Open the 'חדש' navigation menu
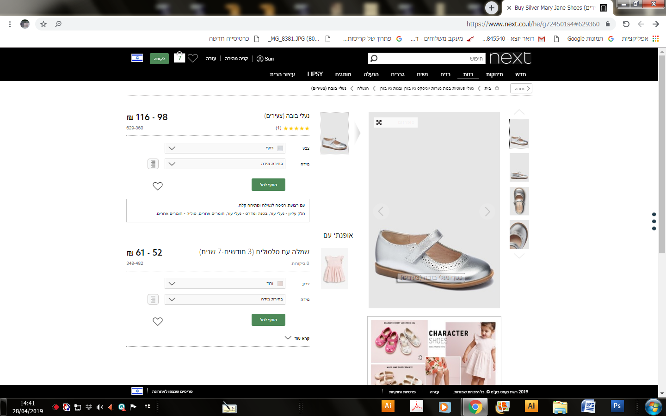 pyautogui.click(x=521, y=74)
